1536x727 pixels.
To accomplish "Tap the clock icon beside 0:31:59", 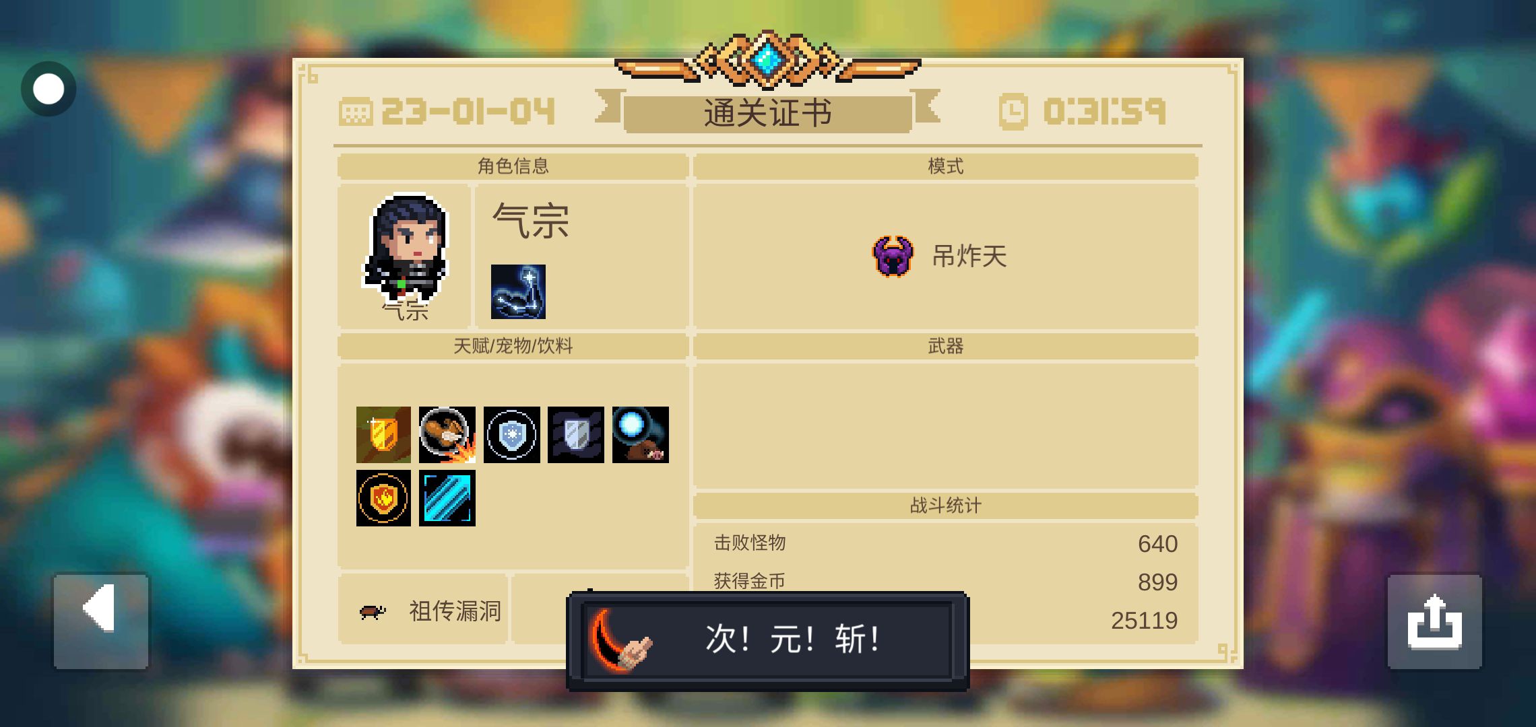I will [1013, 112].
